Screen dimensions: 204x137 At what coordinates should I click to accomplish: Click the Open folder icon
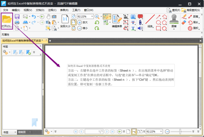tap(7, 19)
